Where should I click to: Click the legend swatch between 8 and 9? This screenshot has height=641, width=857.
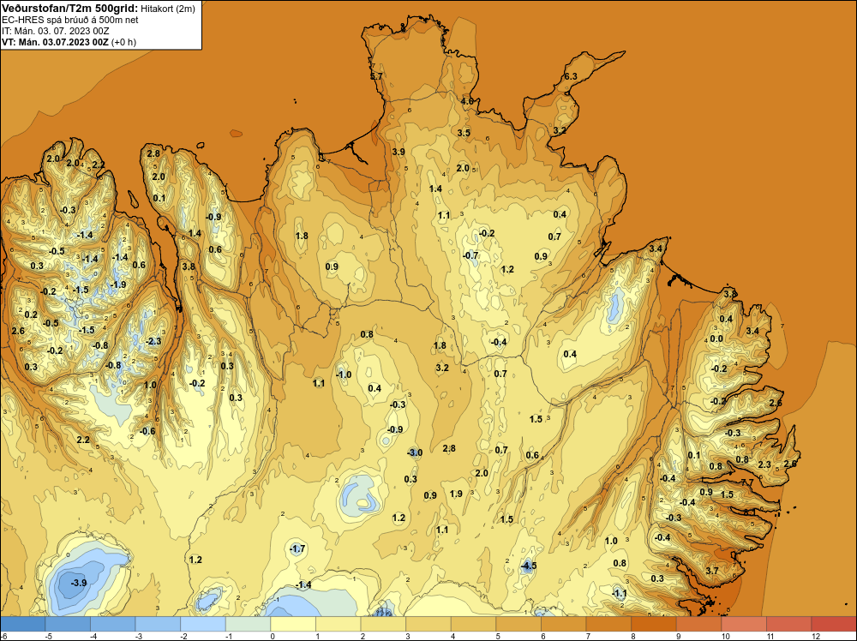(x=654, y=624)
